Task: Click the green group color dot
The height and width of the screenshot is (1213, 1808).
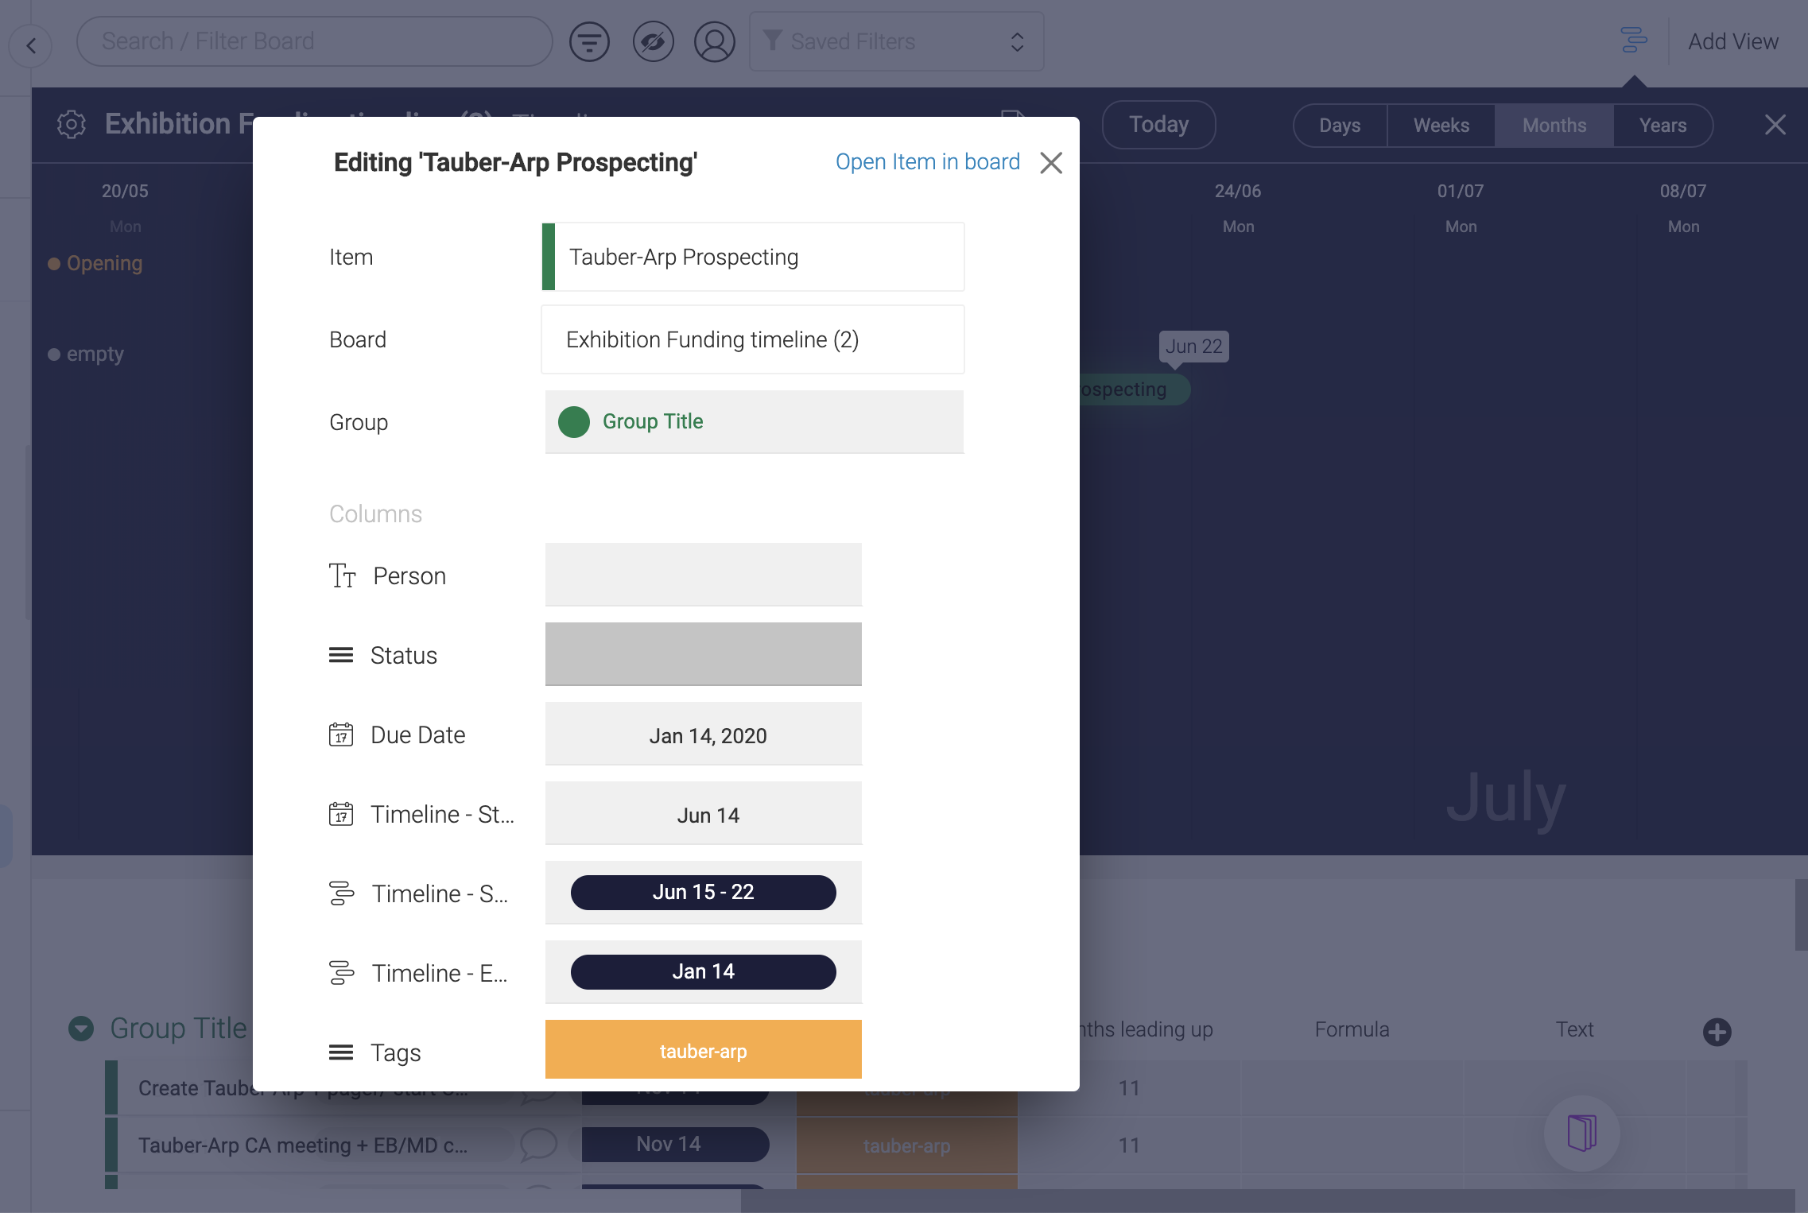Action: click(x=574, y=422)
